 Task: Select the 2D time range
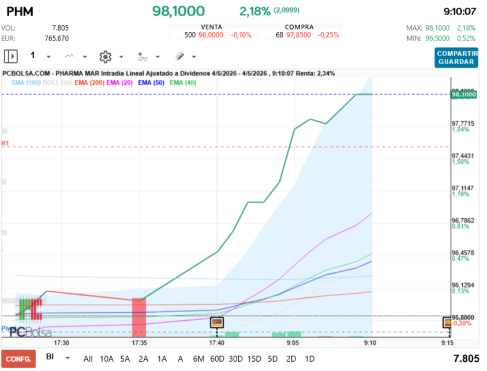pyautogui.click(x=291, y=359)
